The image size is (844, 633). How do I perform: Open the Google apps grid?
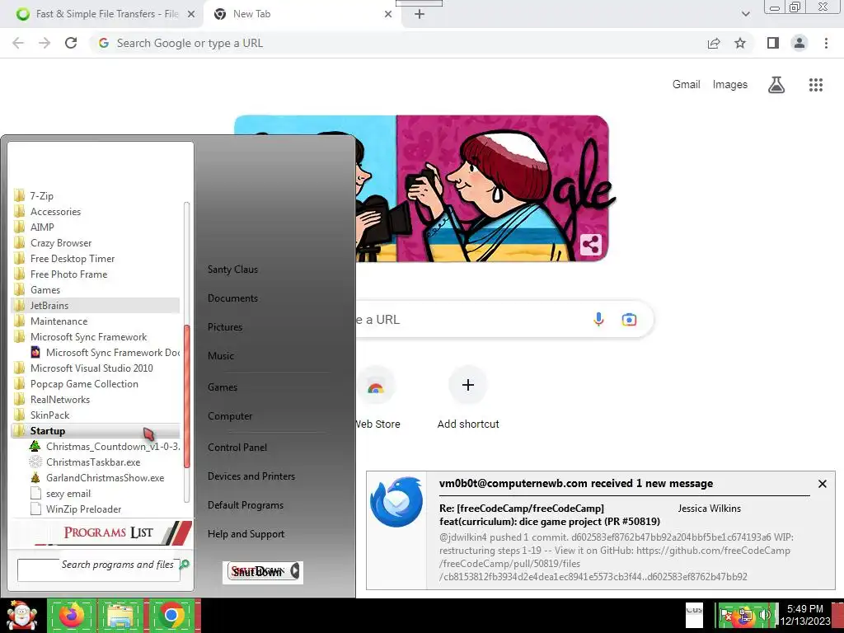click(816, 85)
